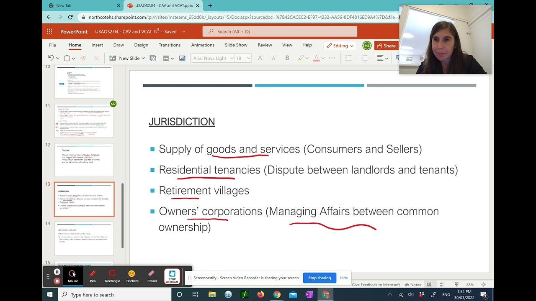The height and width of the screenshot is (301, 536).
Task: Open the Editing mode dropdown
Action: tap(340, 46)
